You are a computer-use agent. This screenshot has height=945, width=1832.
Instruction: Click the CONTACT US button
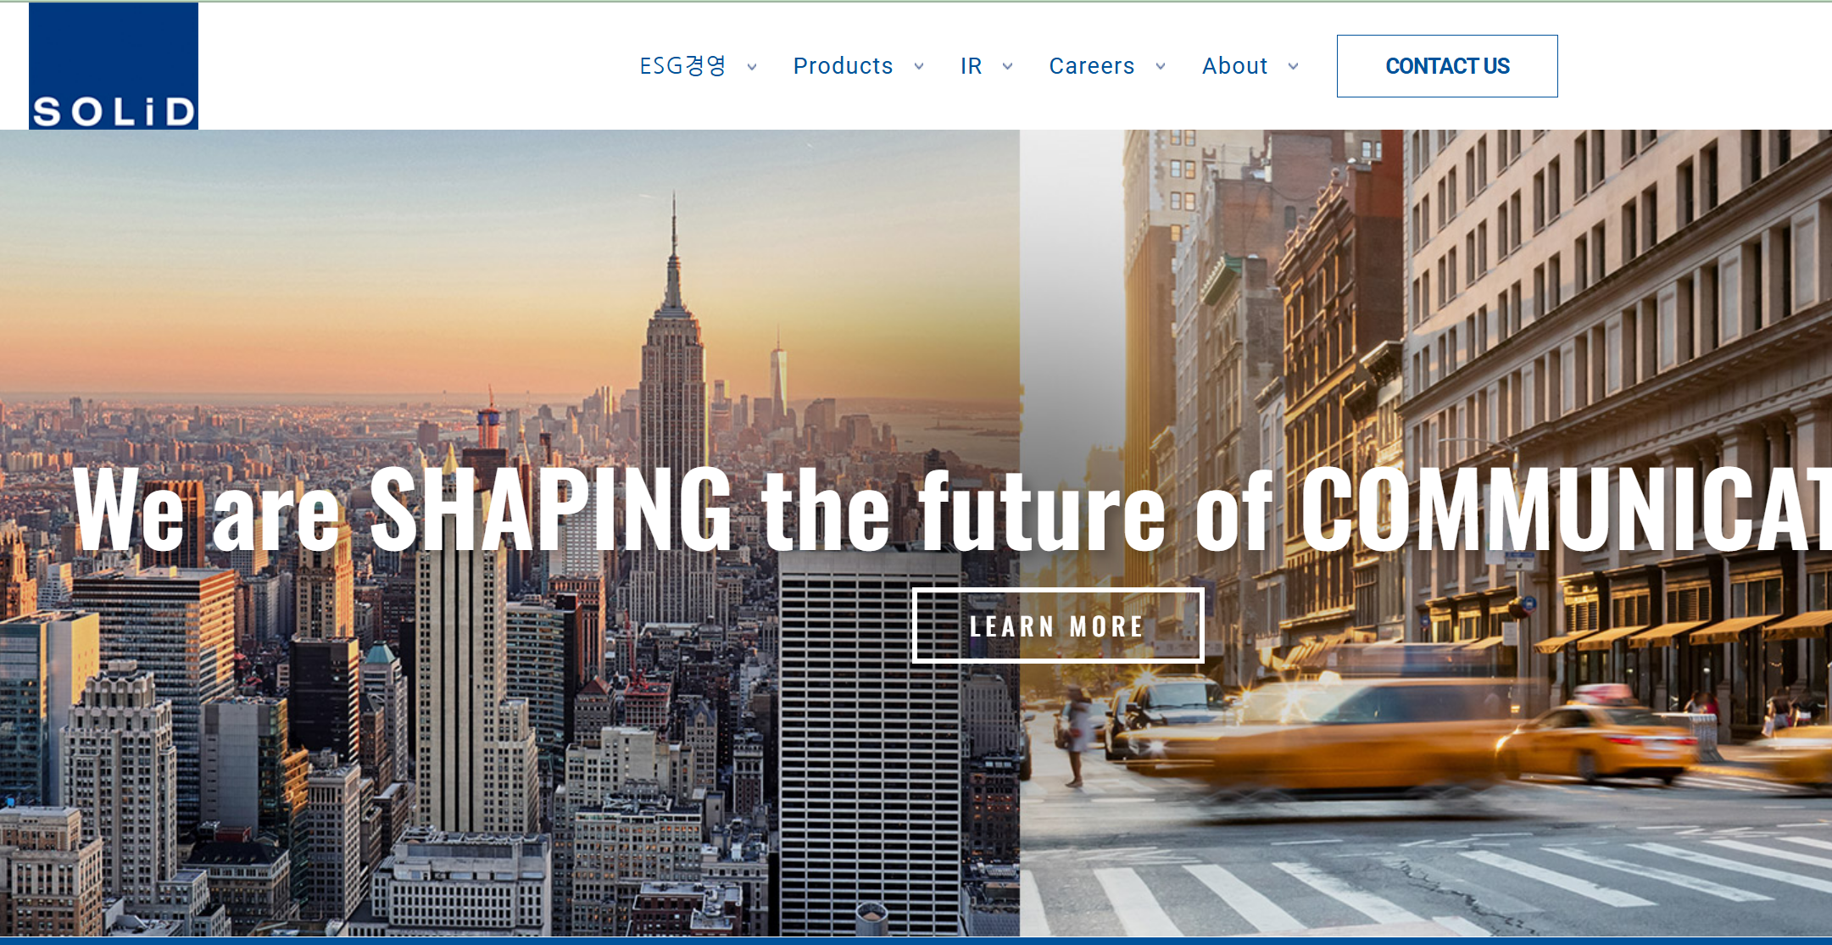(1447, 66)
